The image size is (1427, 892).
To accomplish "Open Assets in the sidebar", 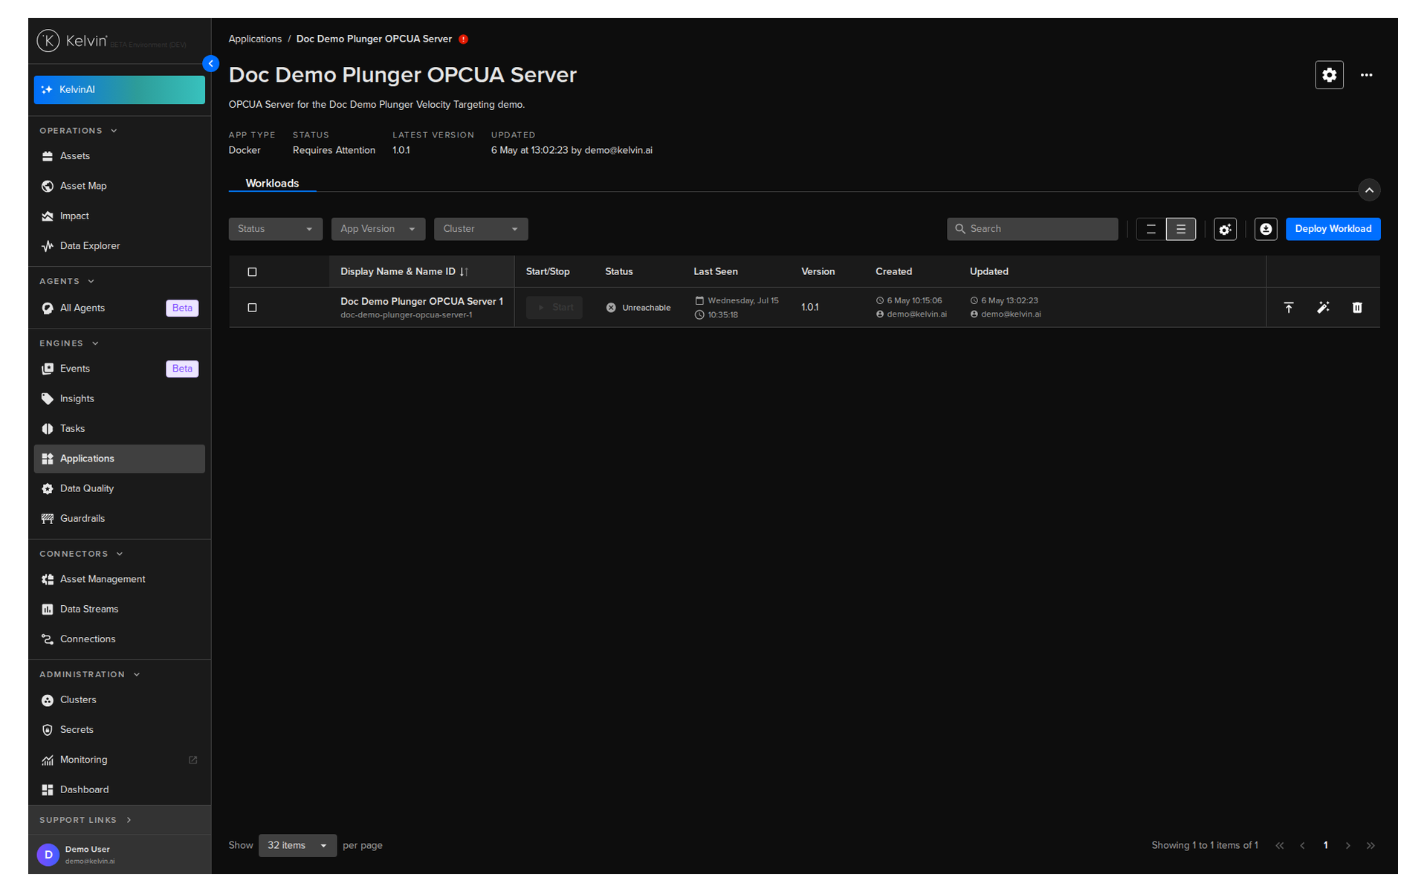I will pyautogui.click(x=119, y=156).
